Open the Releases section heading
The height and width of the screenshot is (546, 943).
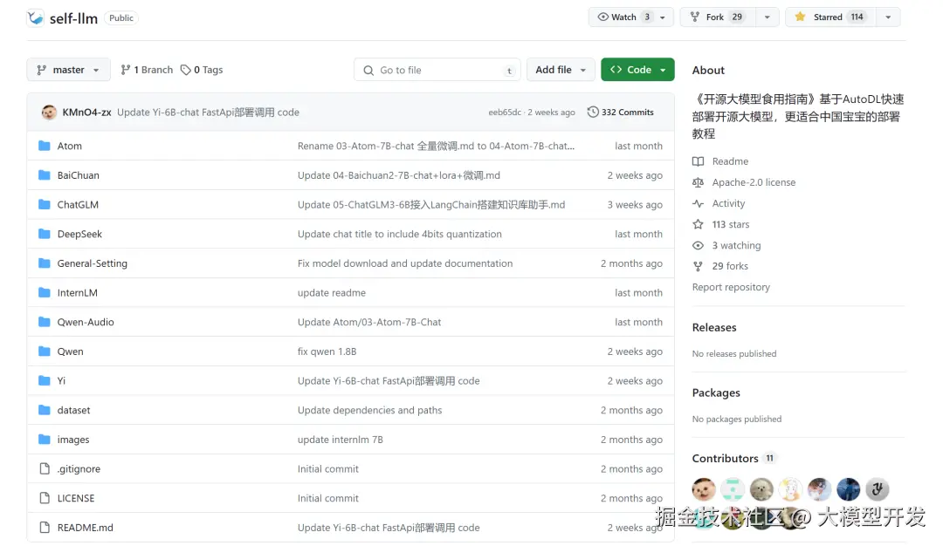pyautogui.click(x=714, y=327)
